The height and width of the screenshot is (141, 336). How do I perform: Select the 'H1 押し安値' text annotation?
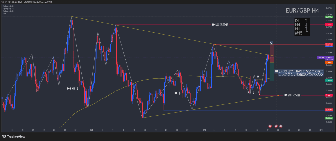pos(292,95)
